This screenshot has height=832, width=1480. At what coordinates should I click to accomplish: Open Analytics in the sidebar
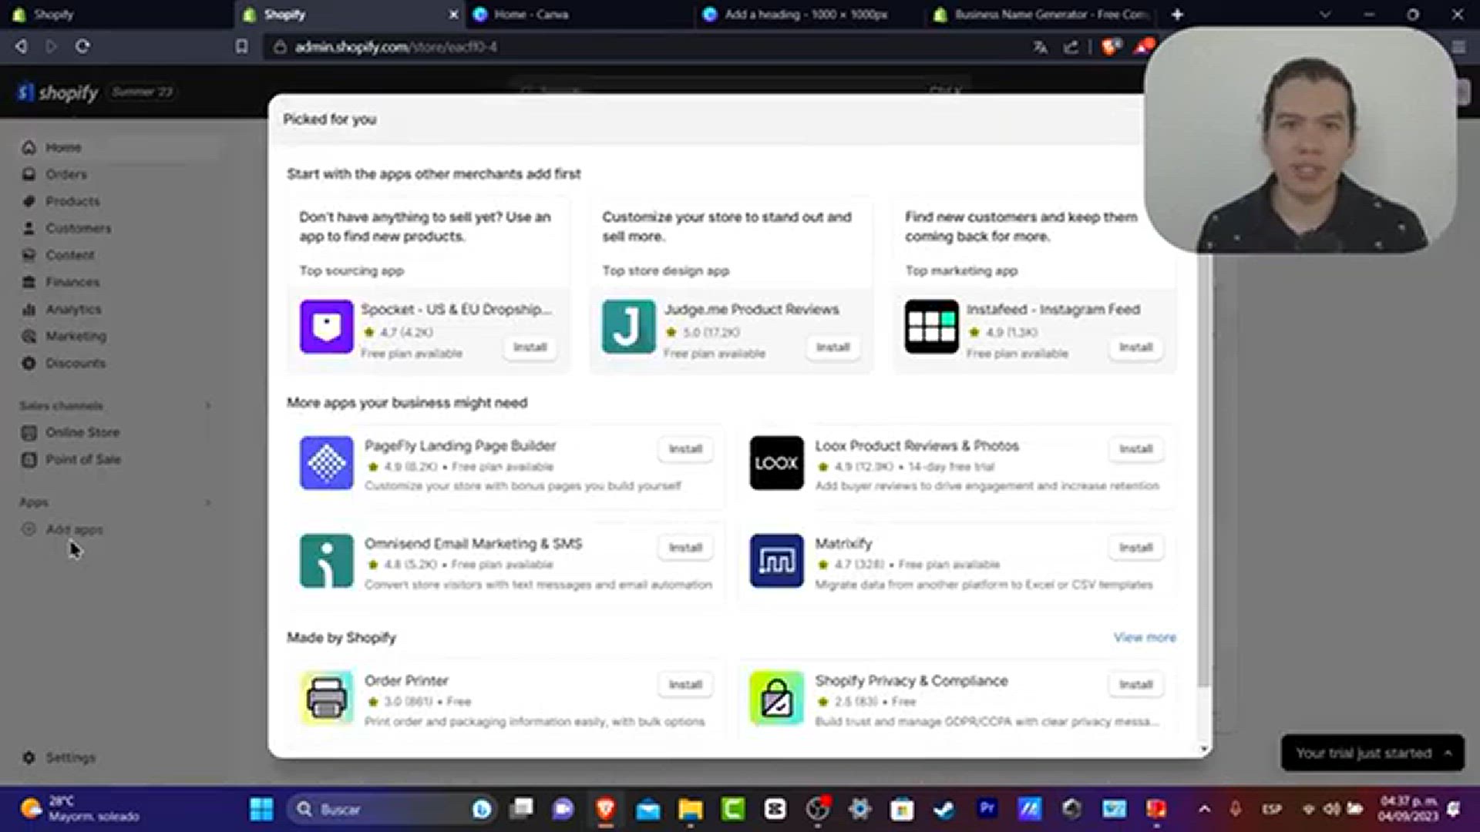tap(73, 309)
